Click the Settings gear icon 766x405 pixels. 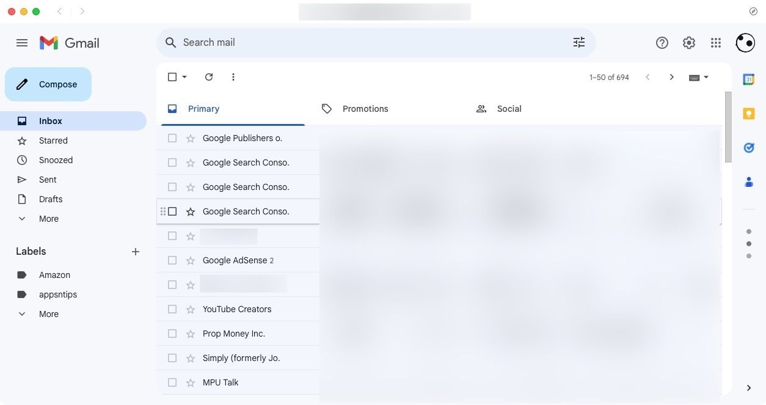(x=689, y=43)
